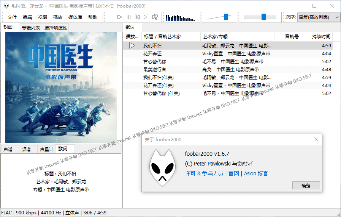
Task: Select the 歌词 tab
Action: [x=65, y=149]
